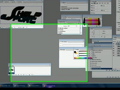
Task: Hide the top layer in Calques panel
Action: tap(113, 44)
